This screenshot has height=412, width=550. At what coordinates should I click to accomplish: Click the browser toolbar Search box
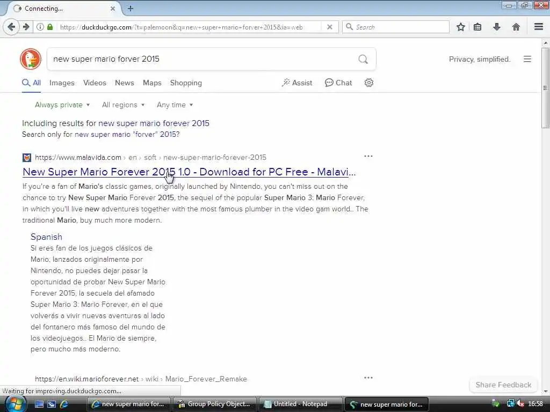[x=396, y=27]
